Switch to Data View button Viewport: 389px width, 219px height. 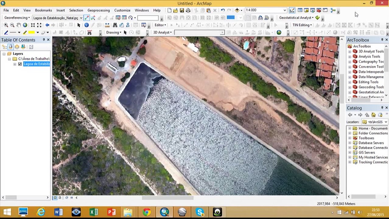(x=55, y=198)
